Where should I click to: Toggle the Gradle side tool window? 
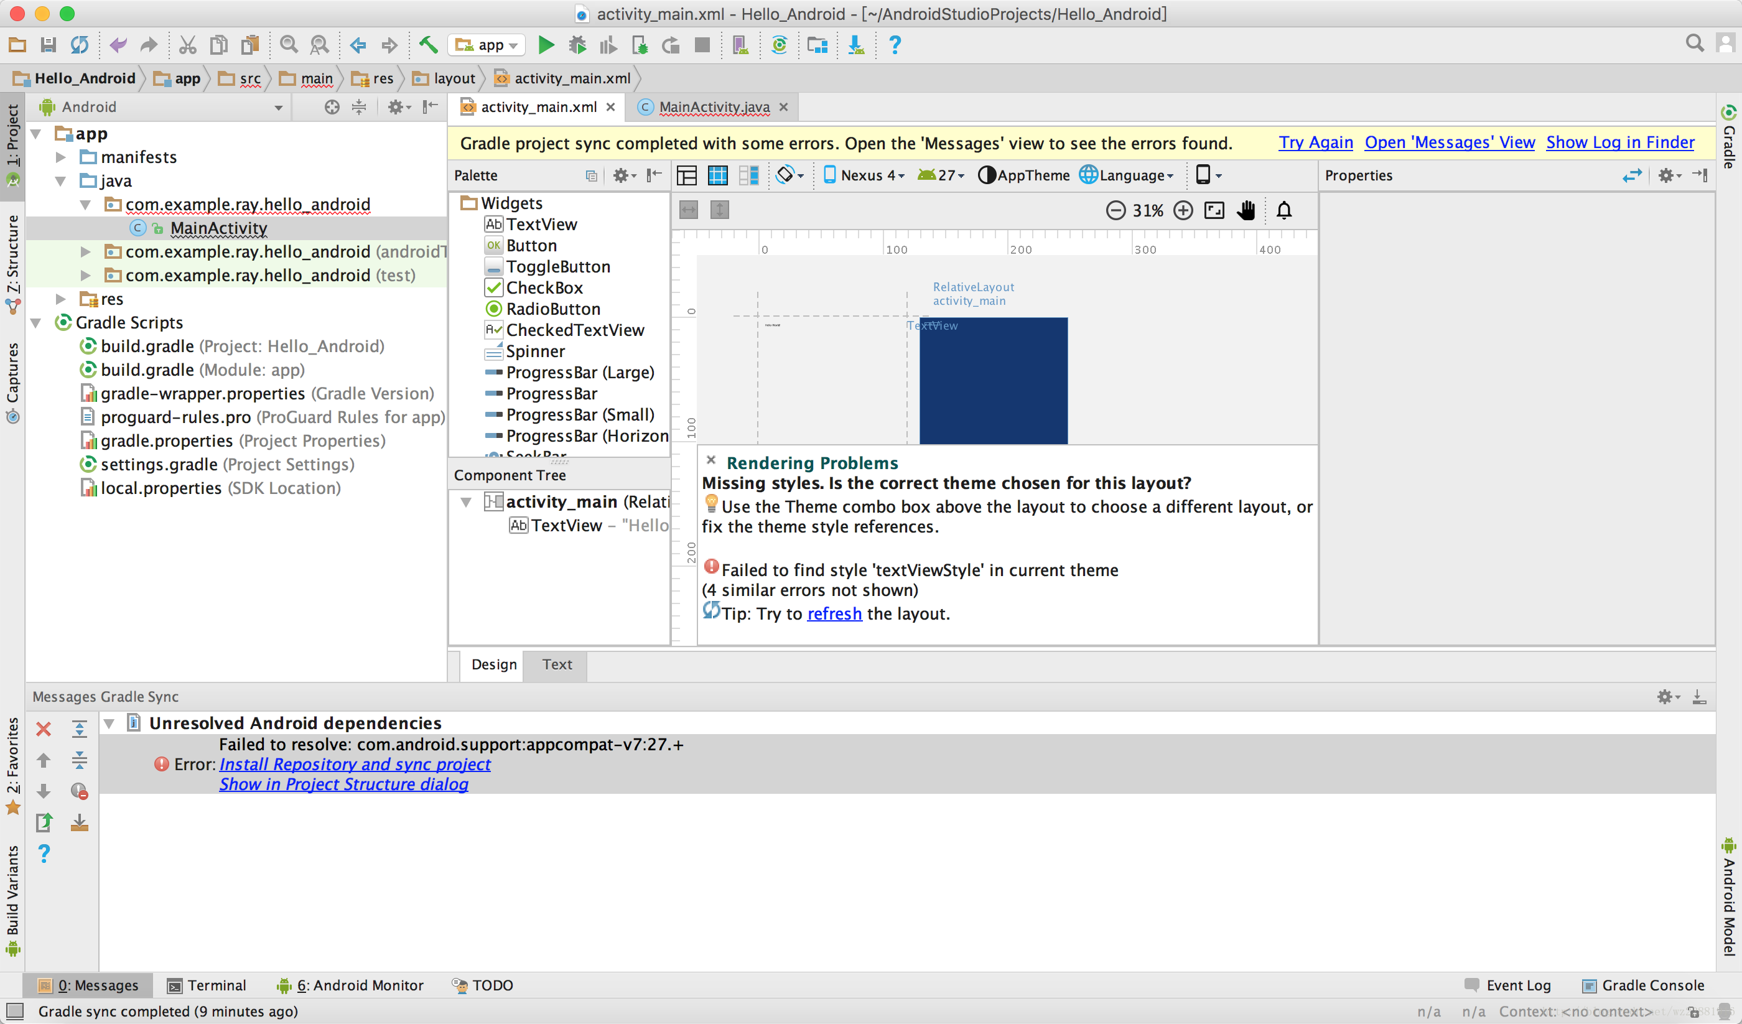click(x=1729, y=138)
